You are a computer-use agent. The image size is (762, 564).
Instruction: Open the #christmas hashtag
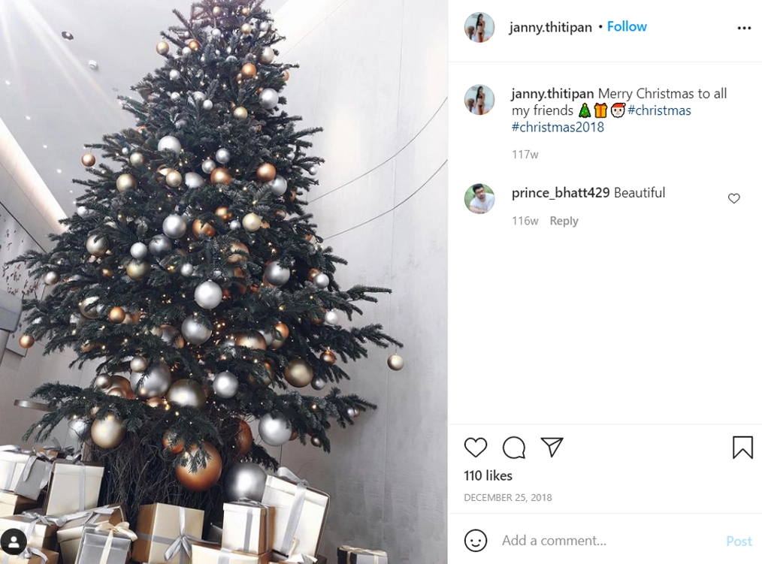(659, 110)
